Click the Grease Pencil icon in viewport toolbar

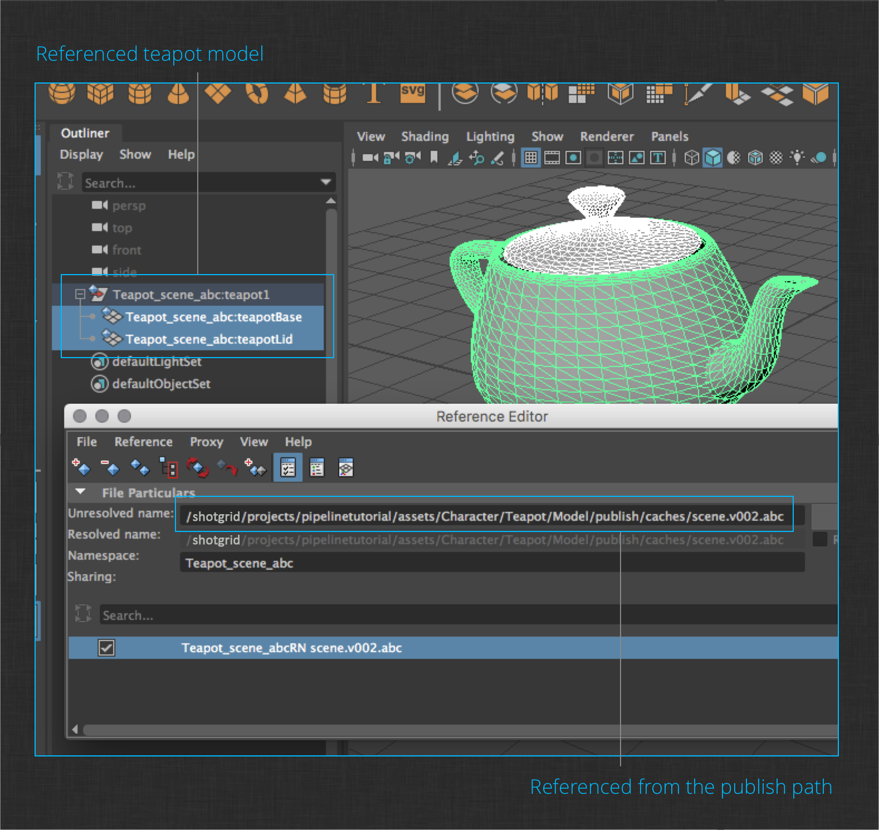(x=497, y=158)
